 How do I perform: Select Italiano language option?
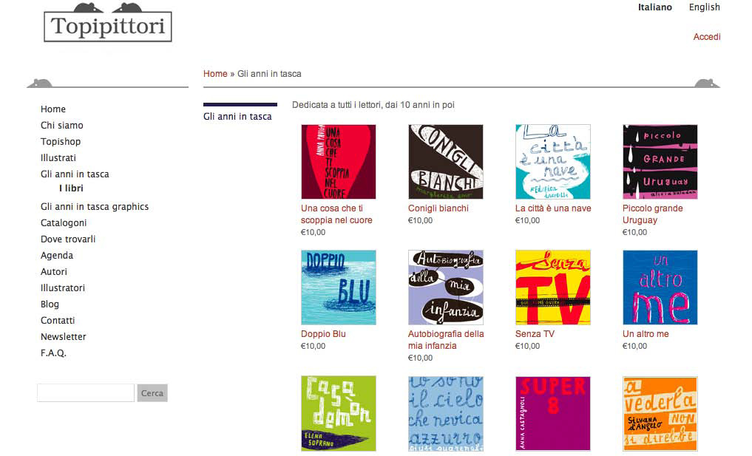[x=654, y=7]
